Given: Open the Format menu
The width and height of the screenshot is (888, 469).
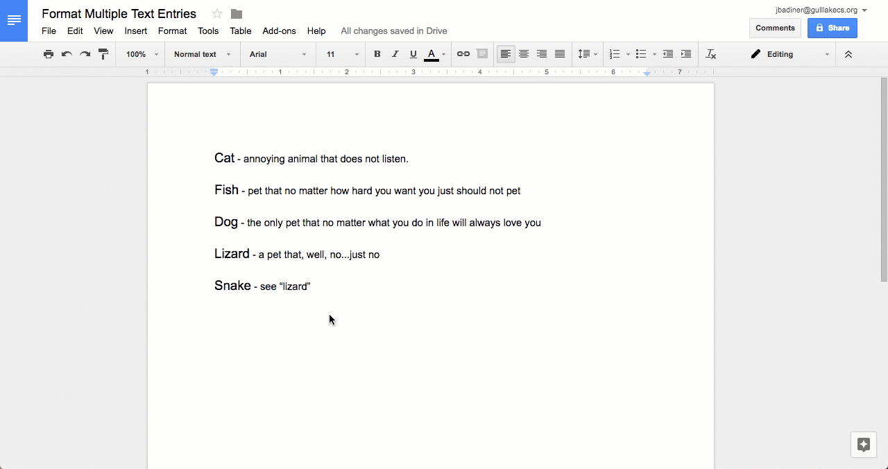Looking at the screenshot, I should point(172,31).
